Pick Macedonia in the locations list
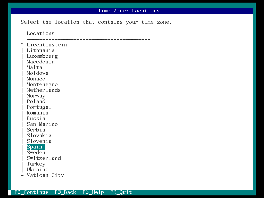This screenshot has width=264, height=198. point(40,62)
